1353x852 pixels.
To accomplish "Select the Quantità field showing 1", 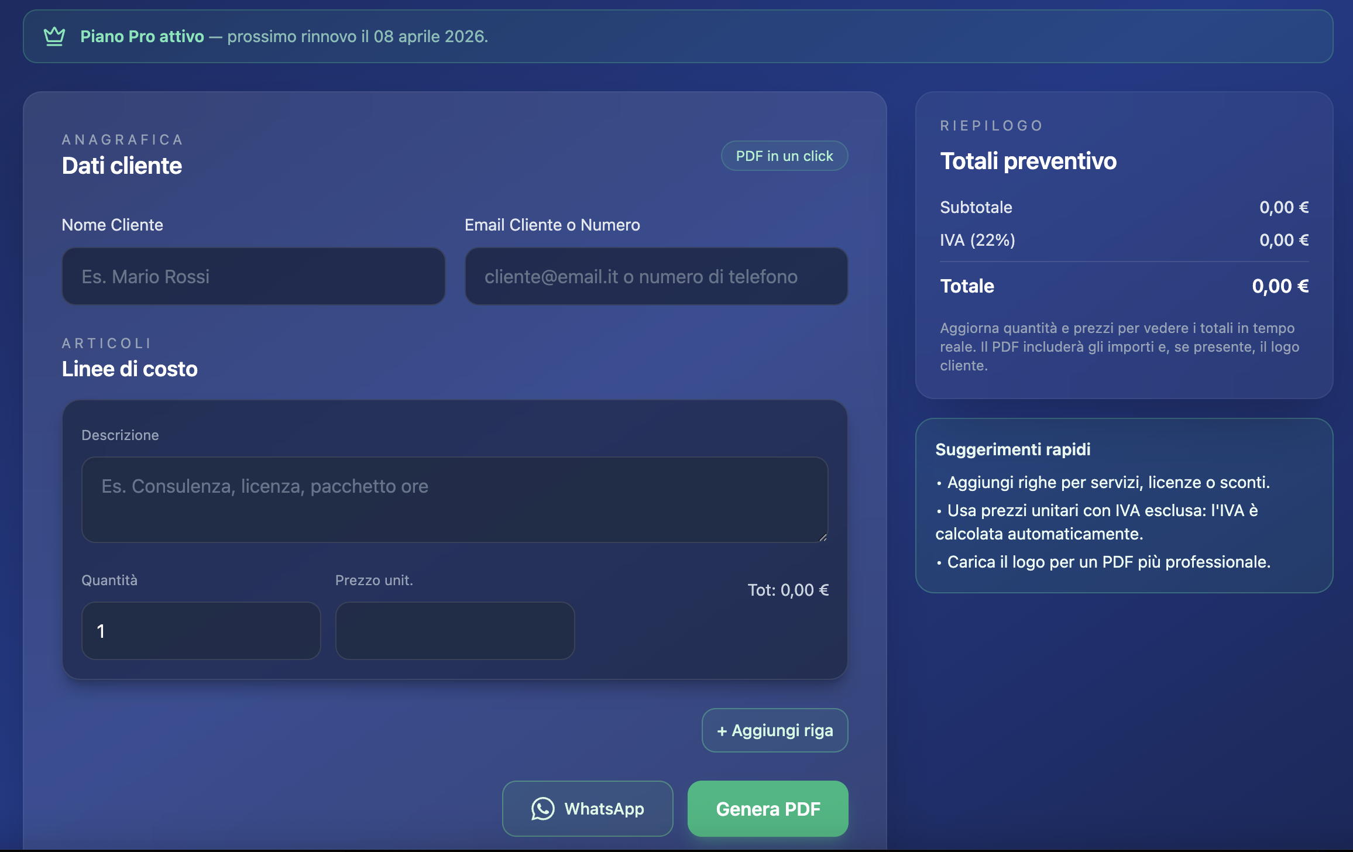I will (201, 631).
